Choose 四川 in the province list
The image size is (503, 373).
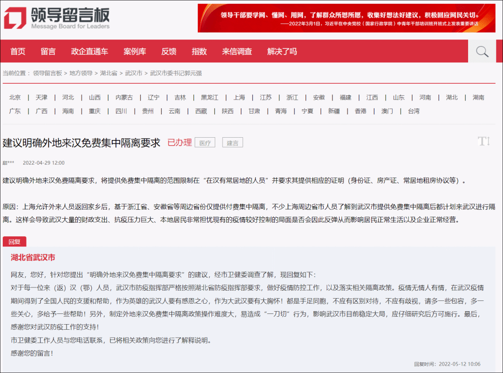[121, 111]
